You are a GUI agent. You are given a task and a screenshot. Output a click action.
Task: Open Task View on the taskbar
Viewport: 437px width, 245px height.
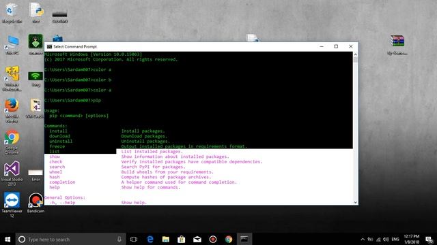[x=134, y=239]
